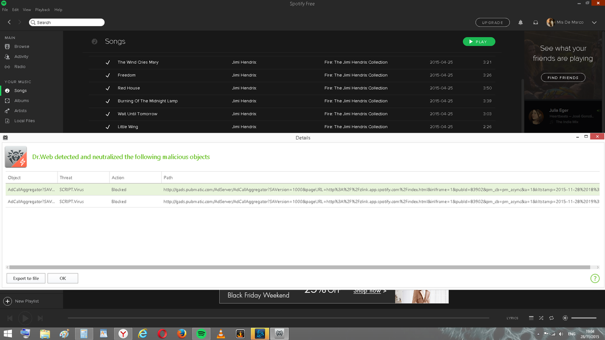Uncheck saved mark for Burning Of The Midnight Lamp
605x340 pixels.
tap(108, 101)
